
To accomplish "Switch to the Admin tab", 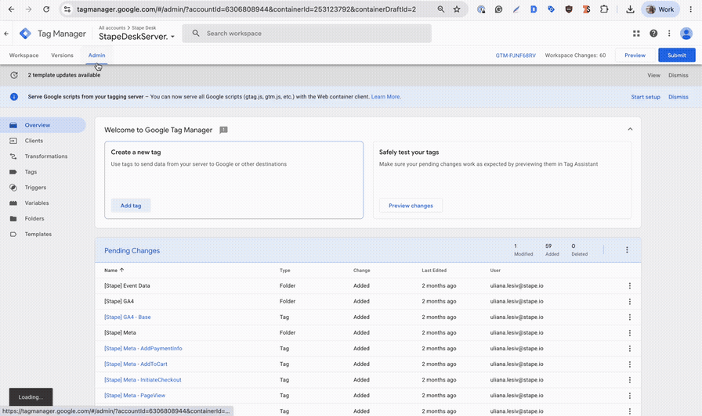I will (96, 56).
